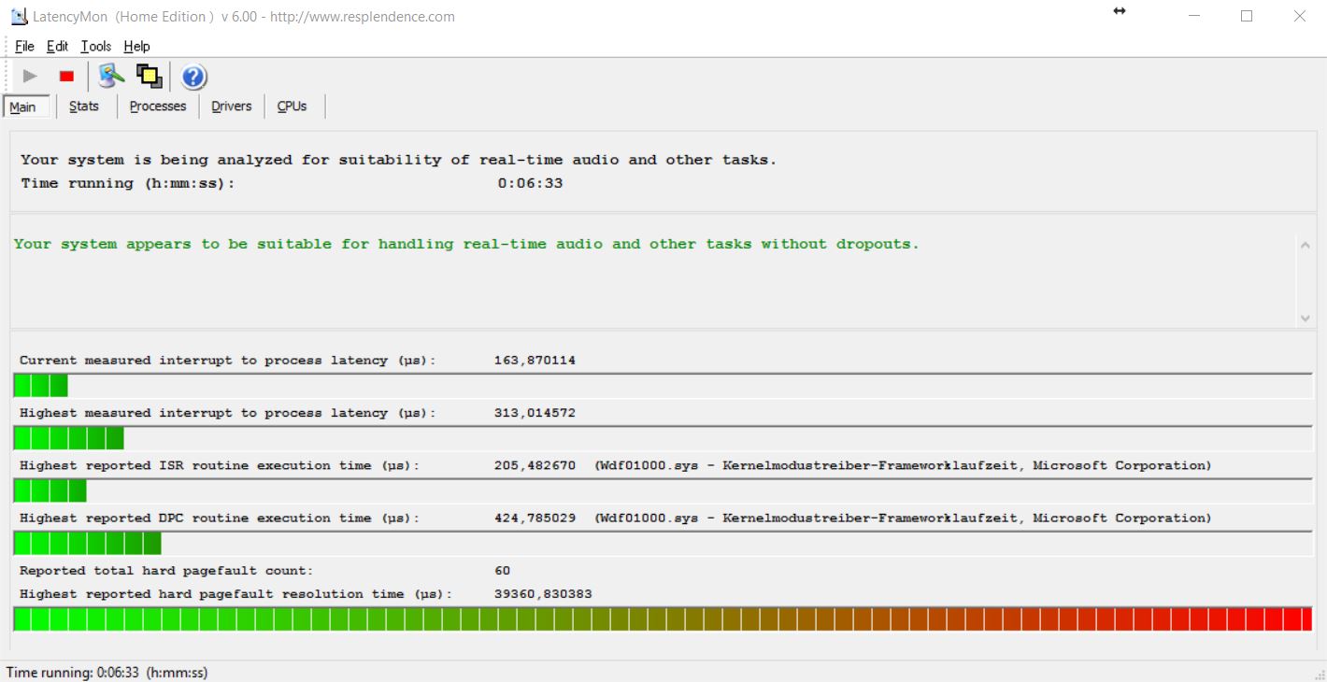Click the current interrupt latency bar
The height and width of the screenshot is (682, 1327).
click(x=663, y=385)
